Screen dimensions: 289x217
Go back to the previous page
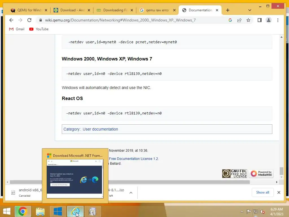click(x=11, y=20)
